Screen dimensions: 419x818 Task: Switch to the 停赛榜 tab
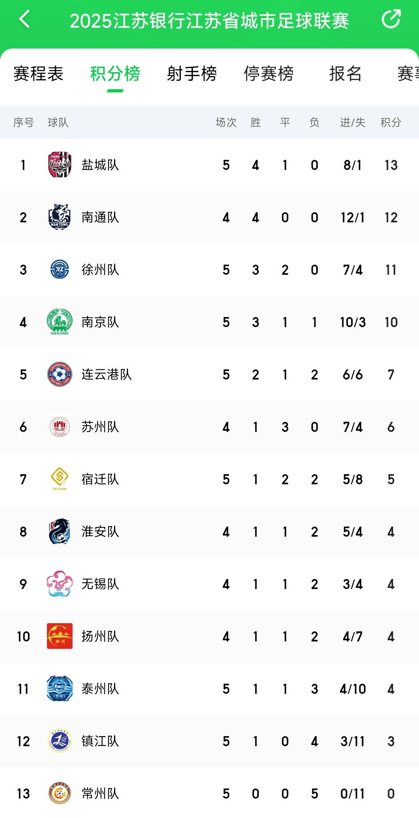[x=269, y=74]
